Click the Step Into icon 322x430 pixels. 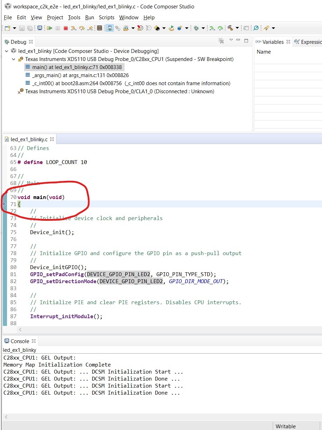click(x=74, y=28)
